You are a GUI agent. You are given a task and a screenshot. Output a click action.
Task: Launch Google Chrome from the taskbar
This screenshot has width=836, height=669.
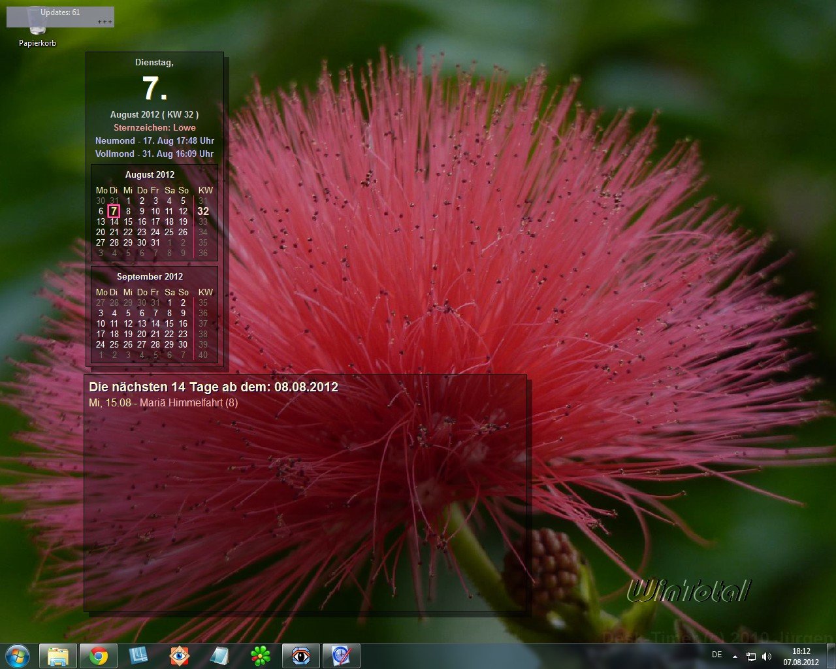click(99, 656)
